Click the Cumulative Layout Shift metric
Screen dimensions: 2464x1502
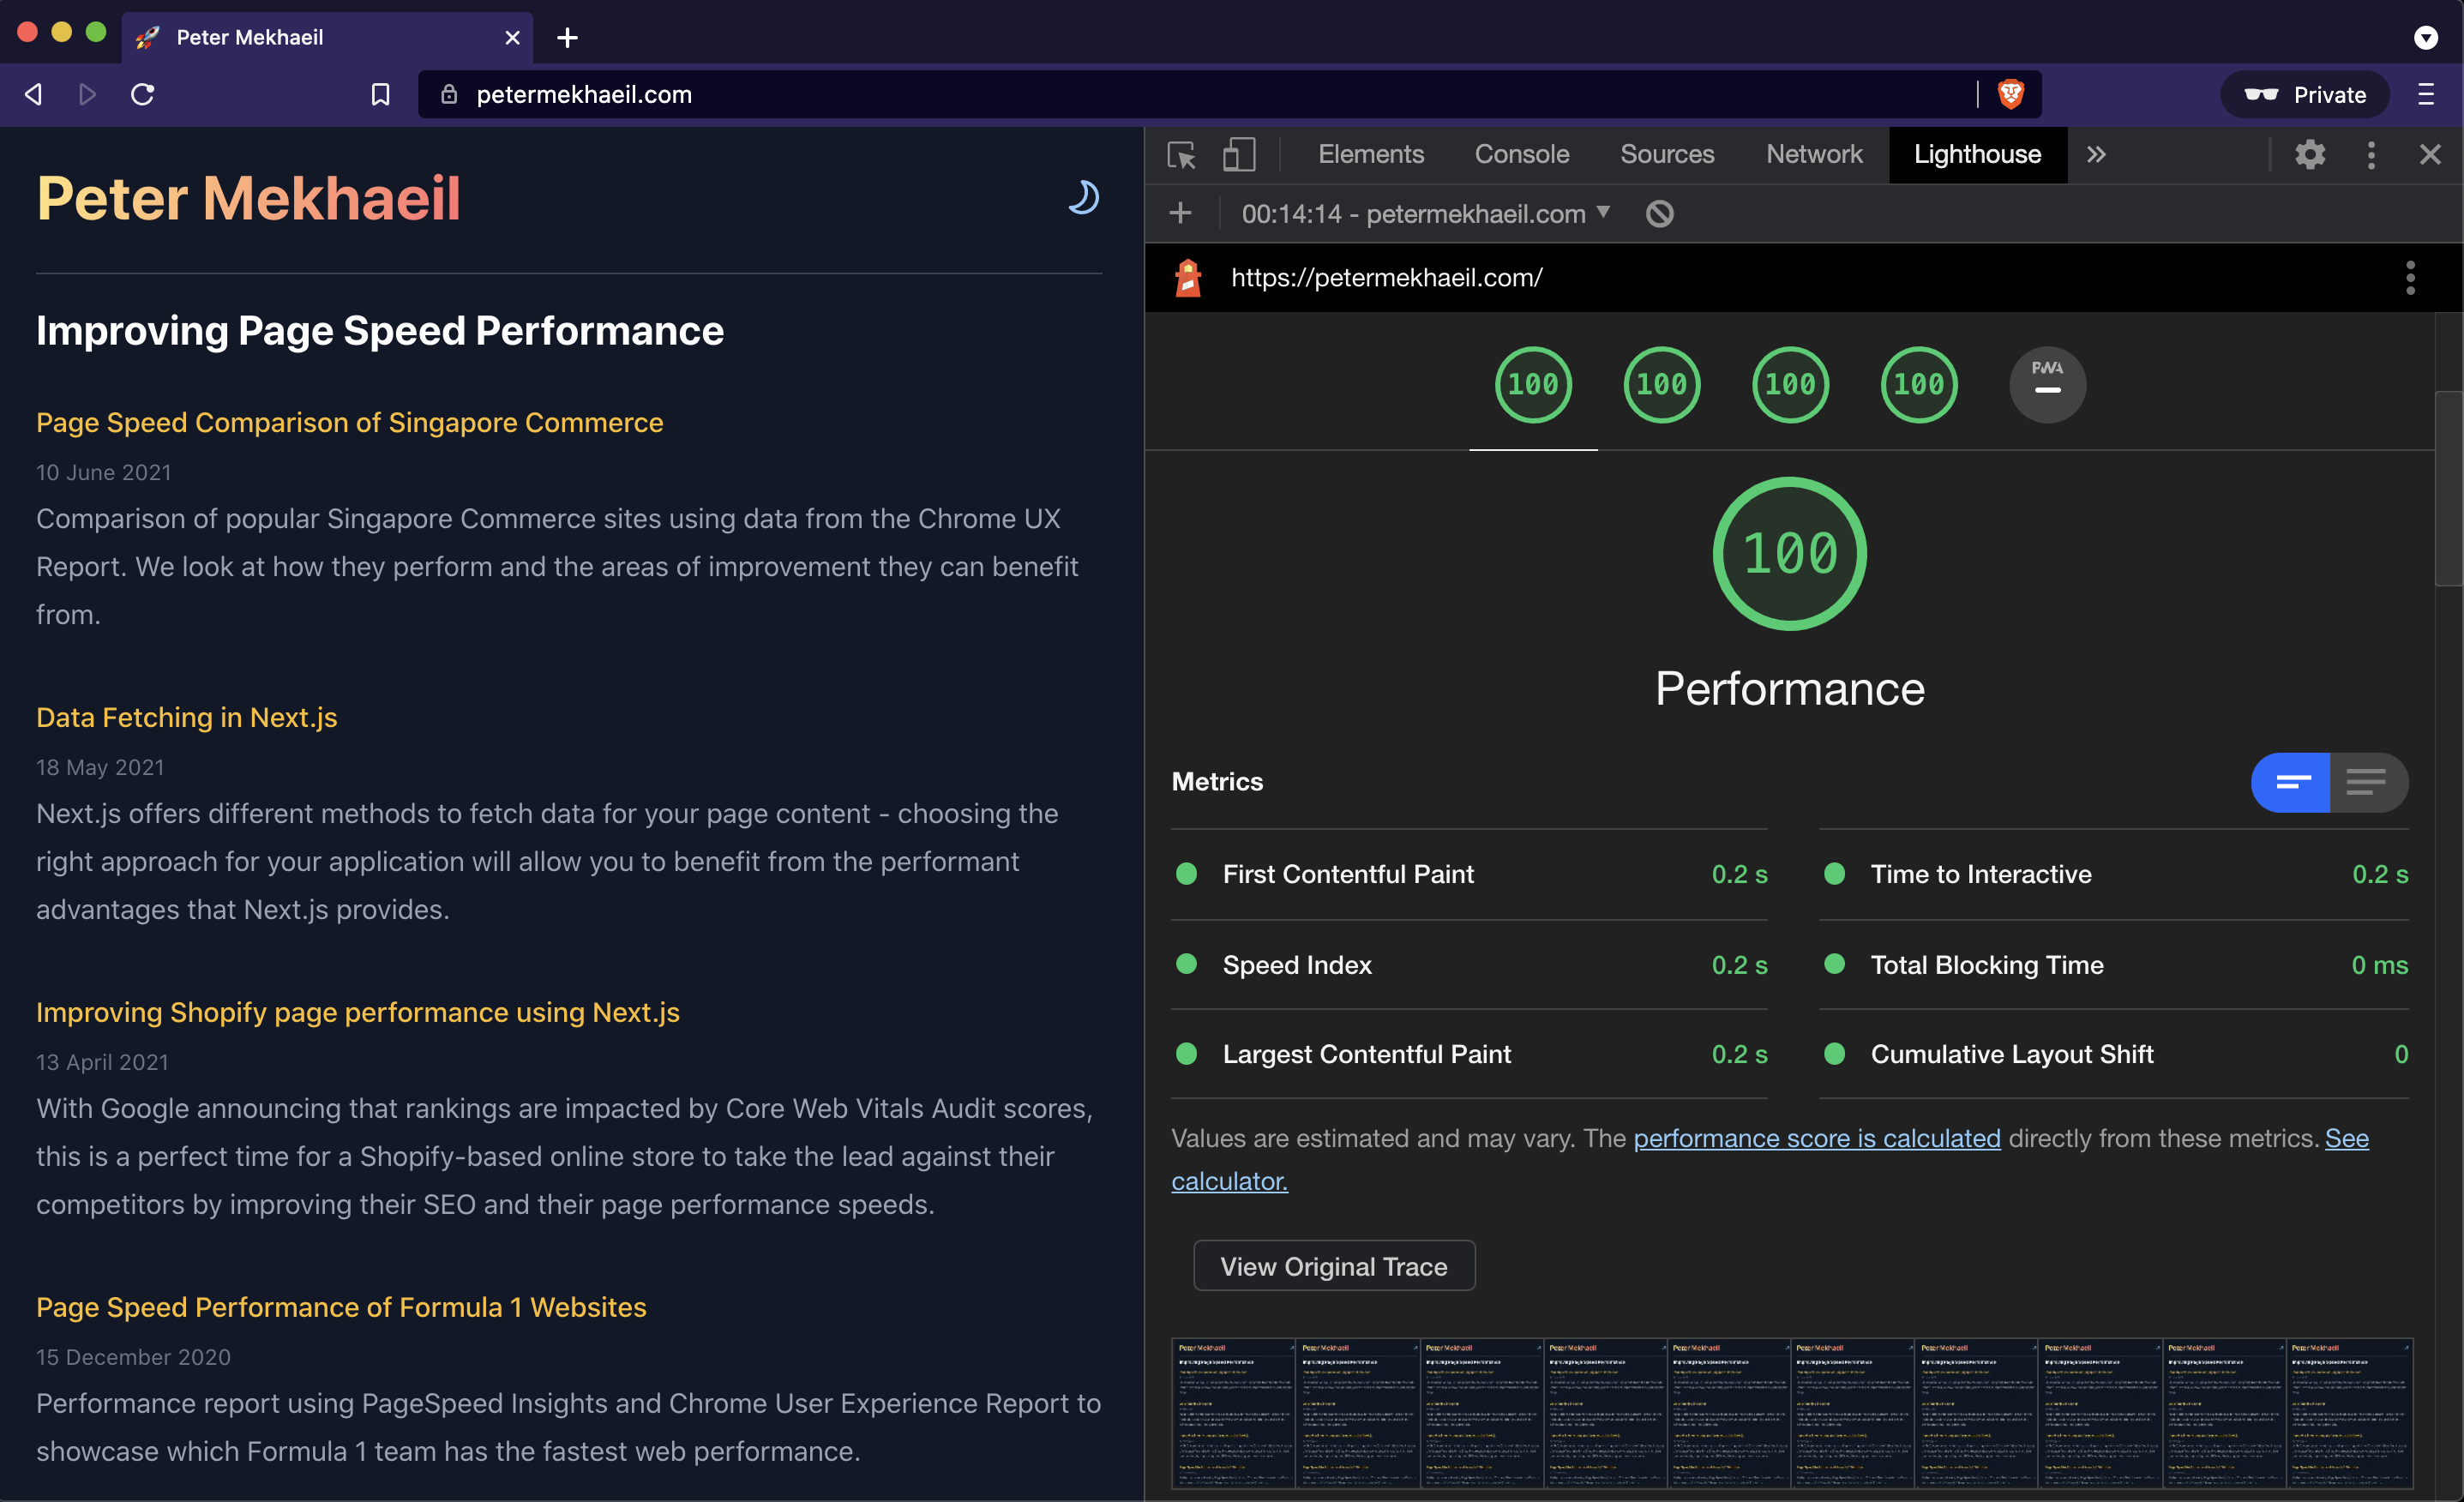click(2113, 1054)
